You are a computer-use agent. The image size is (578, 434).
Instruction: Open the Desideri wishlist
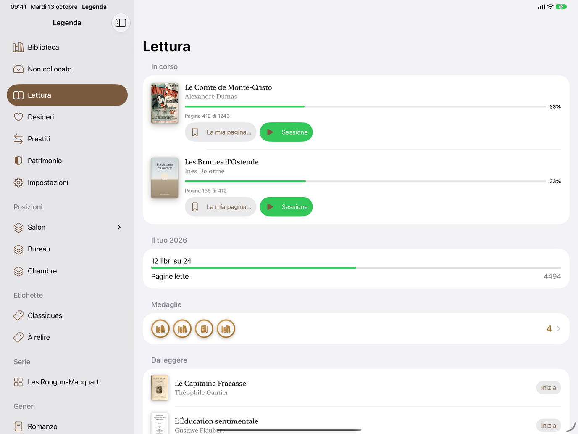tap(67, 117)
